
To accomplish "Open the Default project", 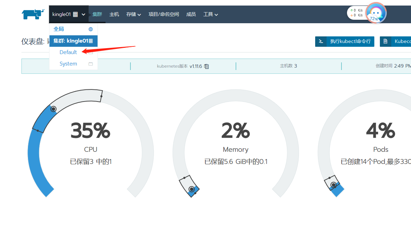I will pos(68,52).
